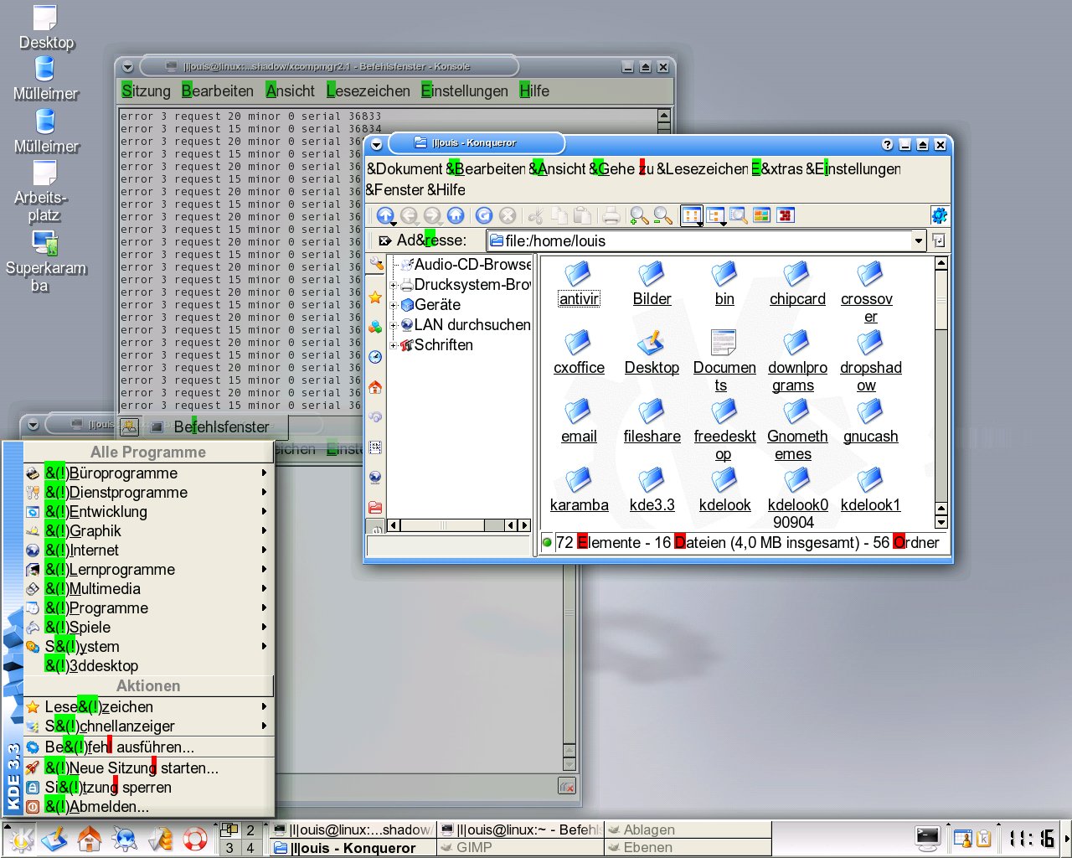
Task: Open the help lifebuoy icon in panel
Action: pos(195,839)
